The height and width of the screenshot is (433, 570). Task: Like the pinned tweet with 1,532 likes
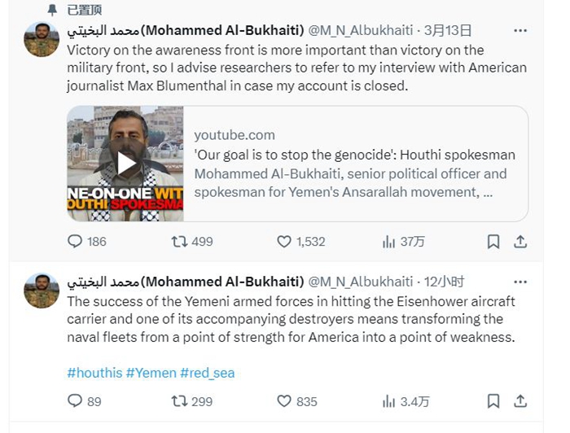click(x=284, y=242)
